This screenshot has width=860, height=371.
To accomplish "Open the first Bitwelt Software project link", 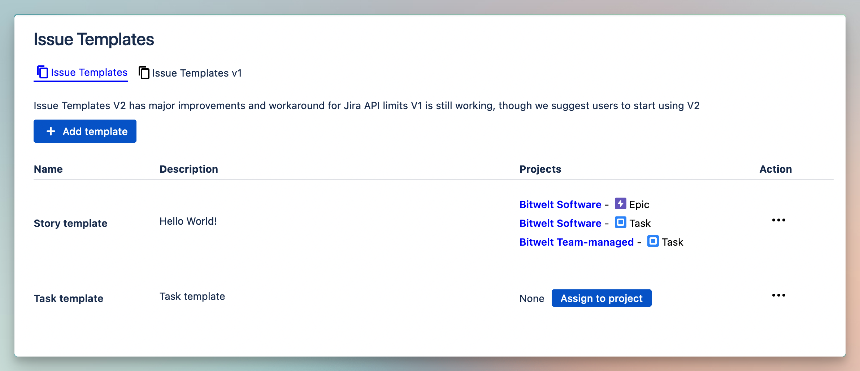I will coord(560,204).
